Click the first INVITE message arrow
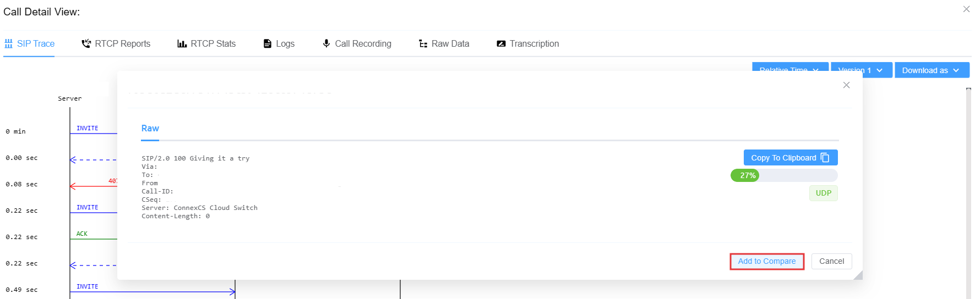The height and width of the screenshot is (299, 975). [x=94, y=133]
